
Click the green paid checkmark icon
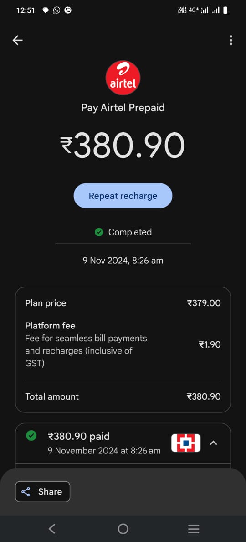point(31,436)
